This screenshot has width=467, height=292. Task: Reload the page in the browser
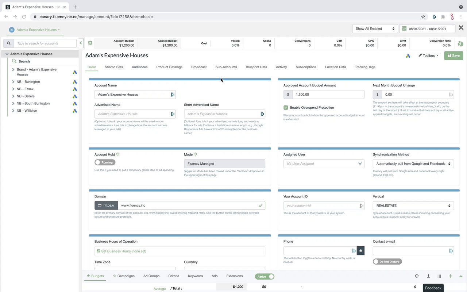[24, 17]
